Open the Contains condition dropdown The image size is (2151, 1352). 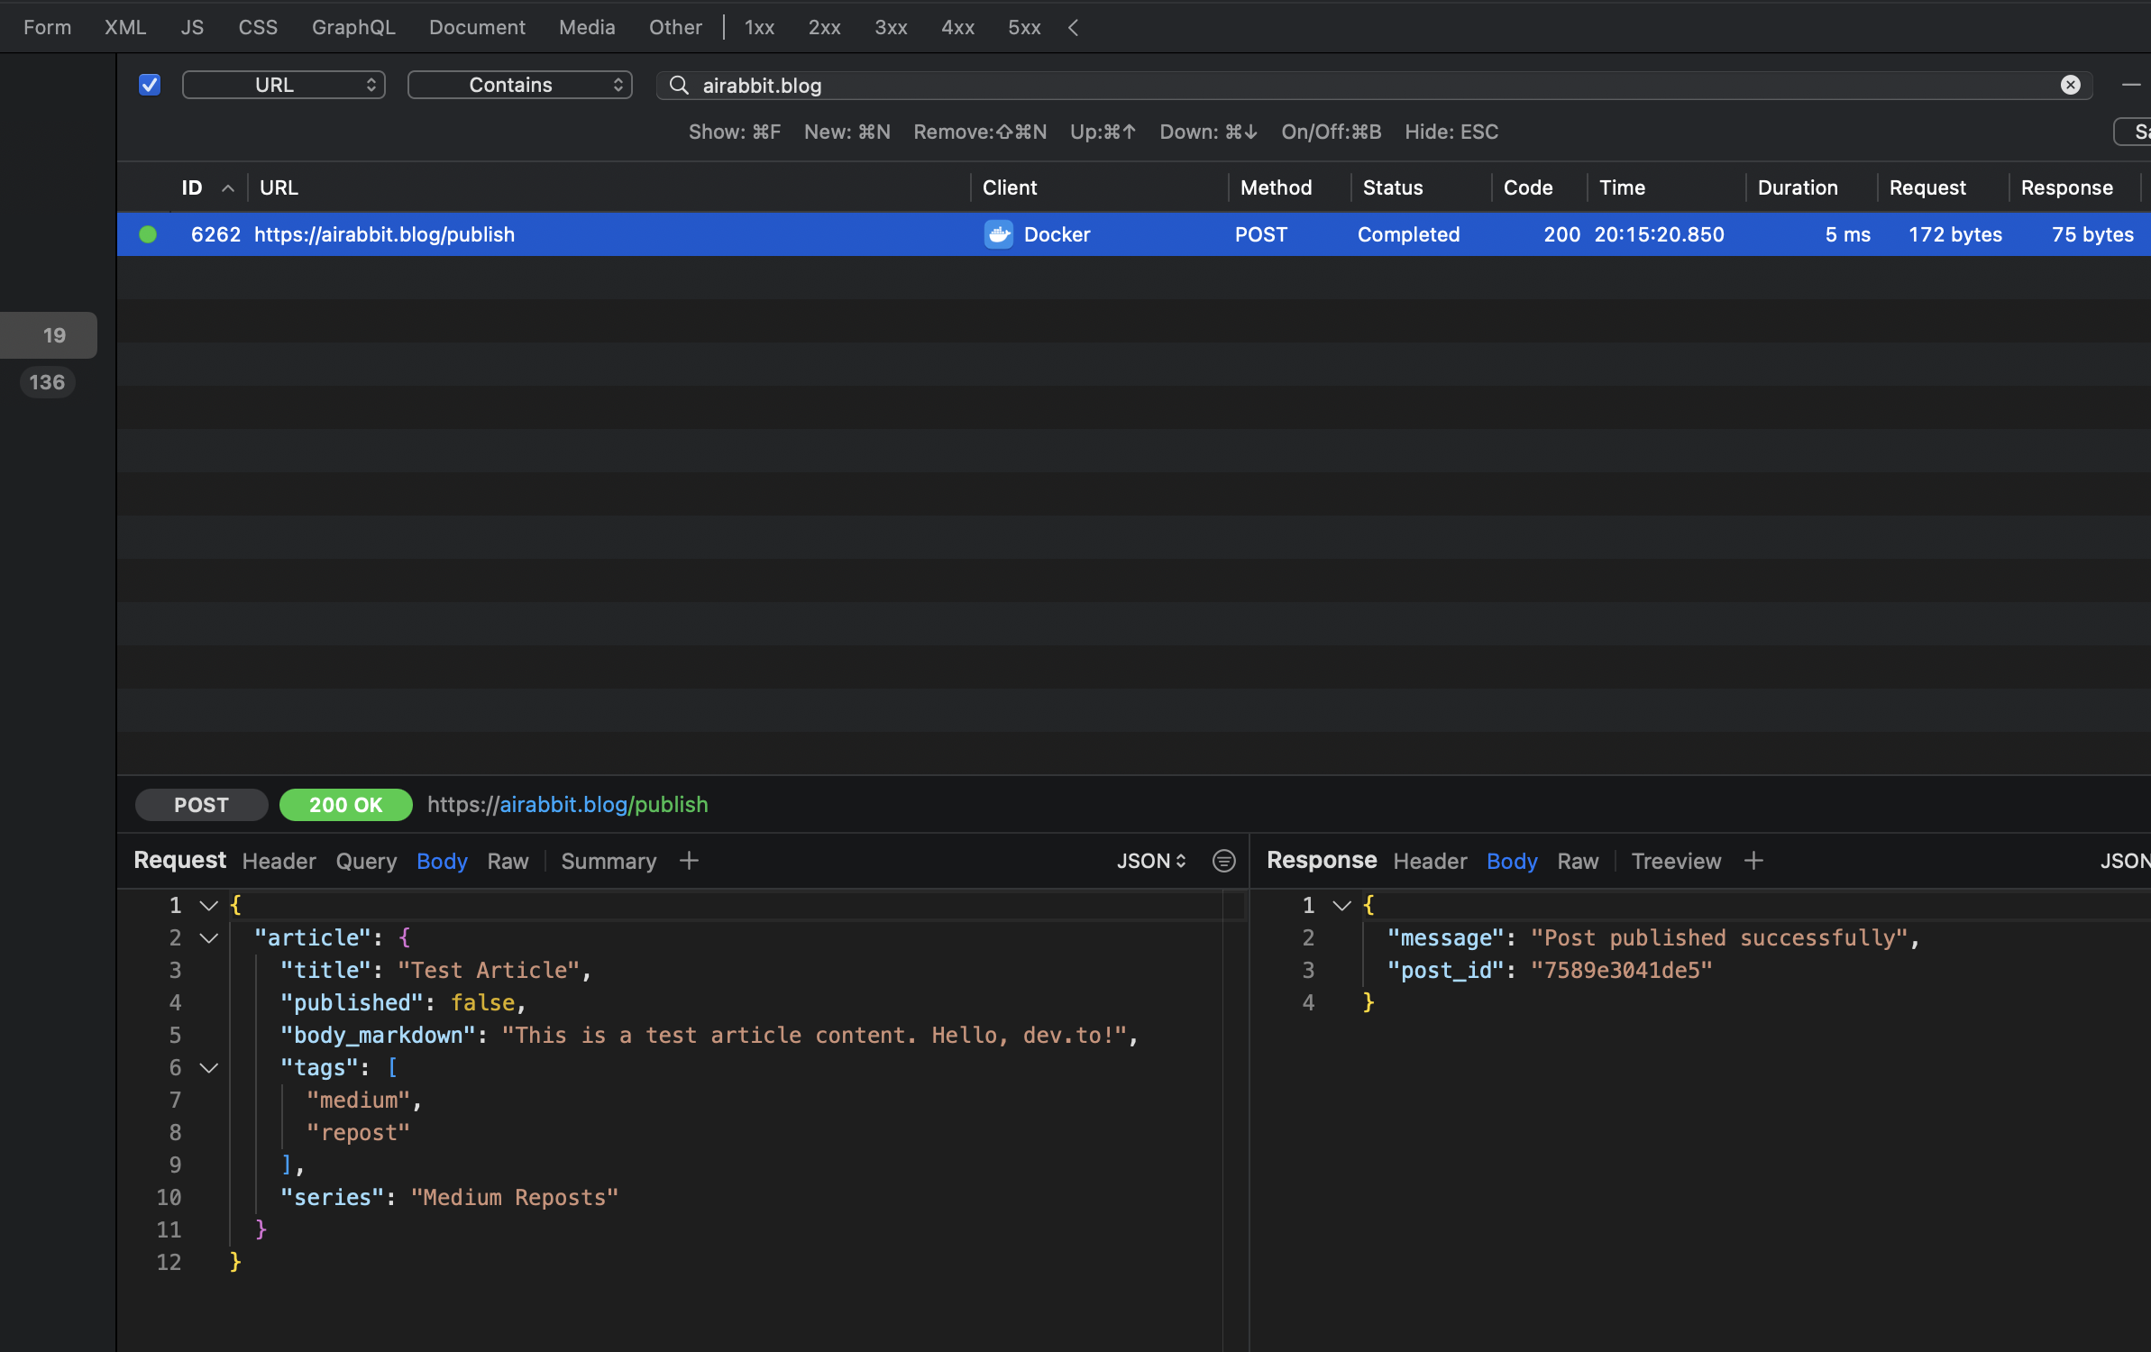click(519, 85)
